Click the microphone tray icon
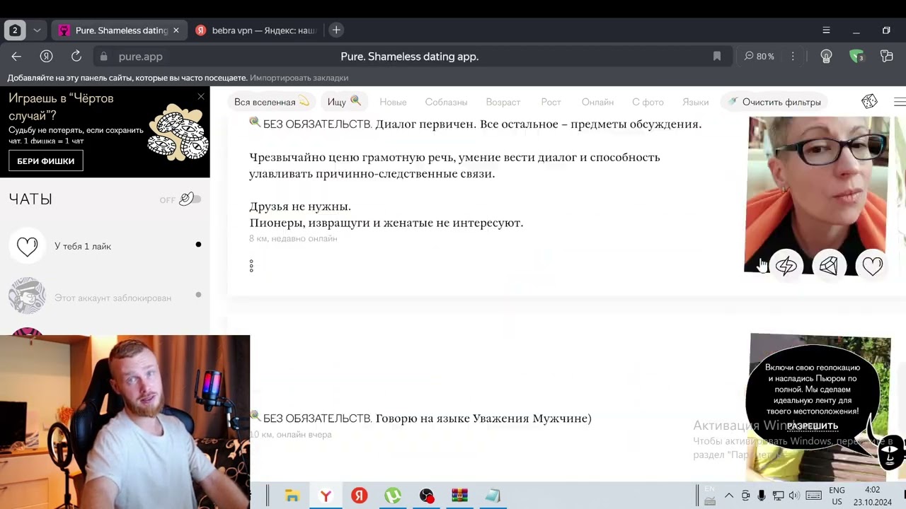Image resolution: width=906 pixels, height=509 pixels. [762, 496]
